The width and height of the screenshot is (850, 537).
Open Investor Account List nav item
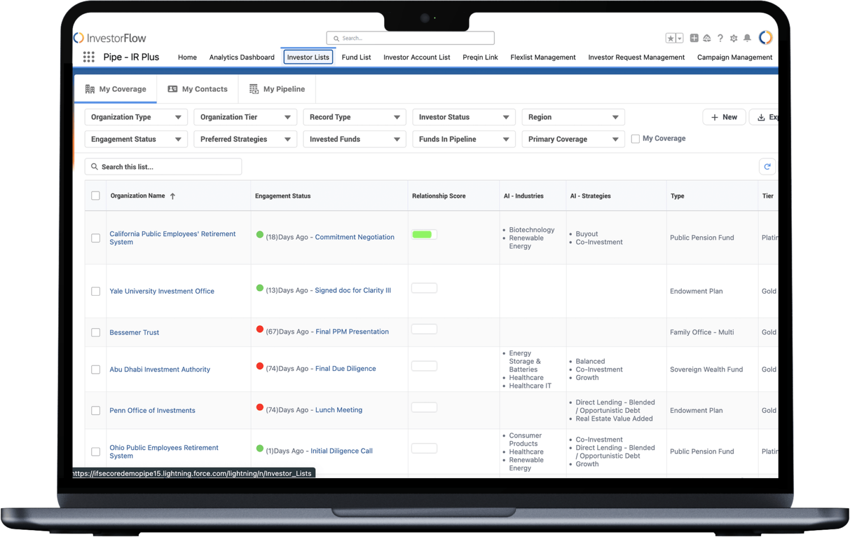417,57
